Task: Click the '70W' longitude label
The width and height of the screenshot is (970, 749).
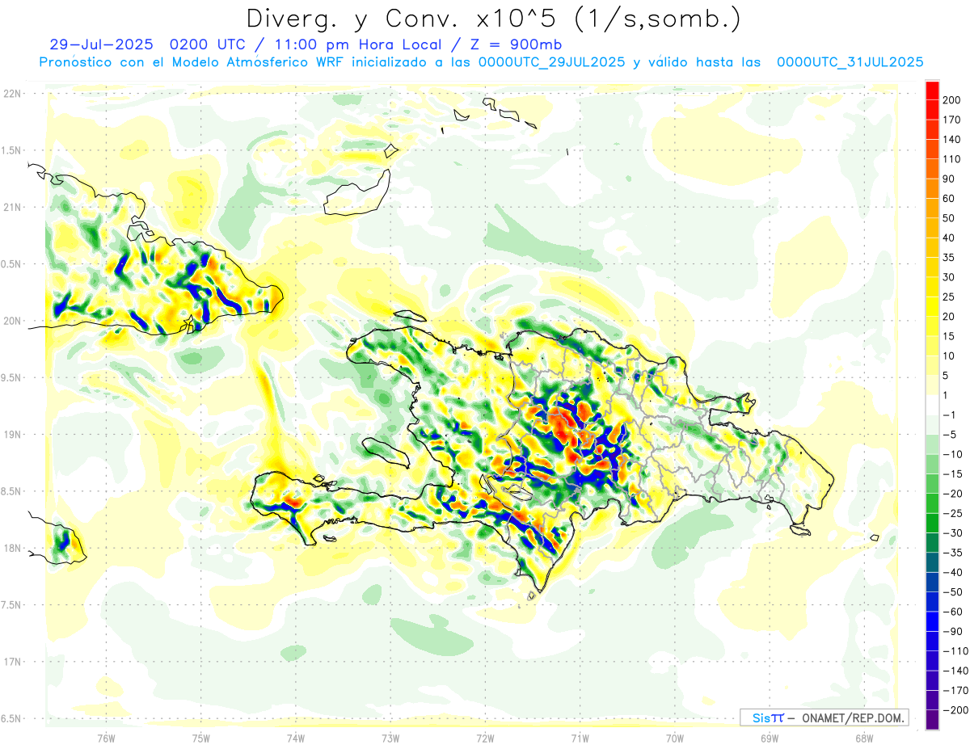Action: point(675,738)
